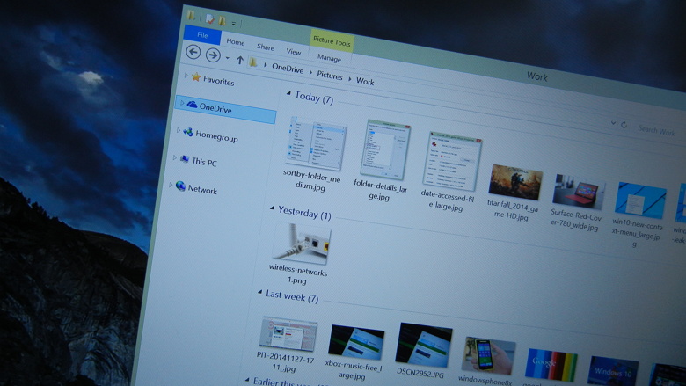Select the titanfall_2014_game-HD.jpg thumbnail
Viewport: 686px width, 386px height.
pyautogui.click(x=515, y=182)
